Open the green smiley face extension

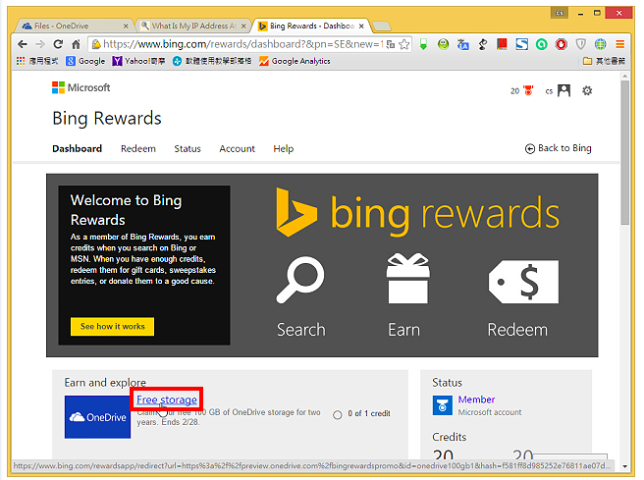tap(443, 44)
